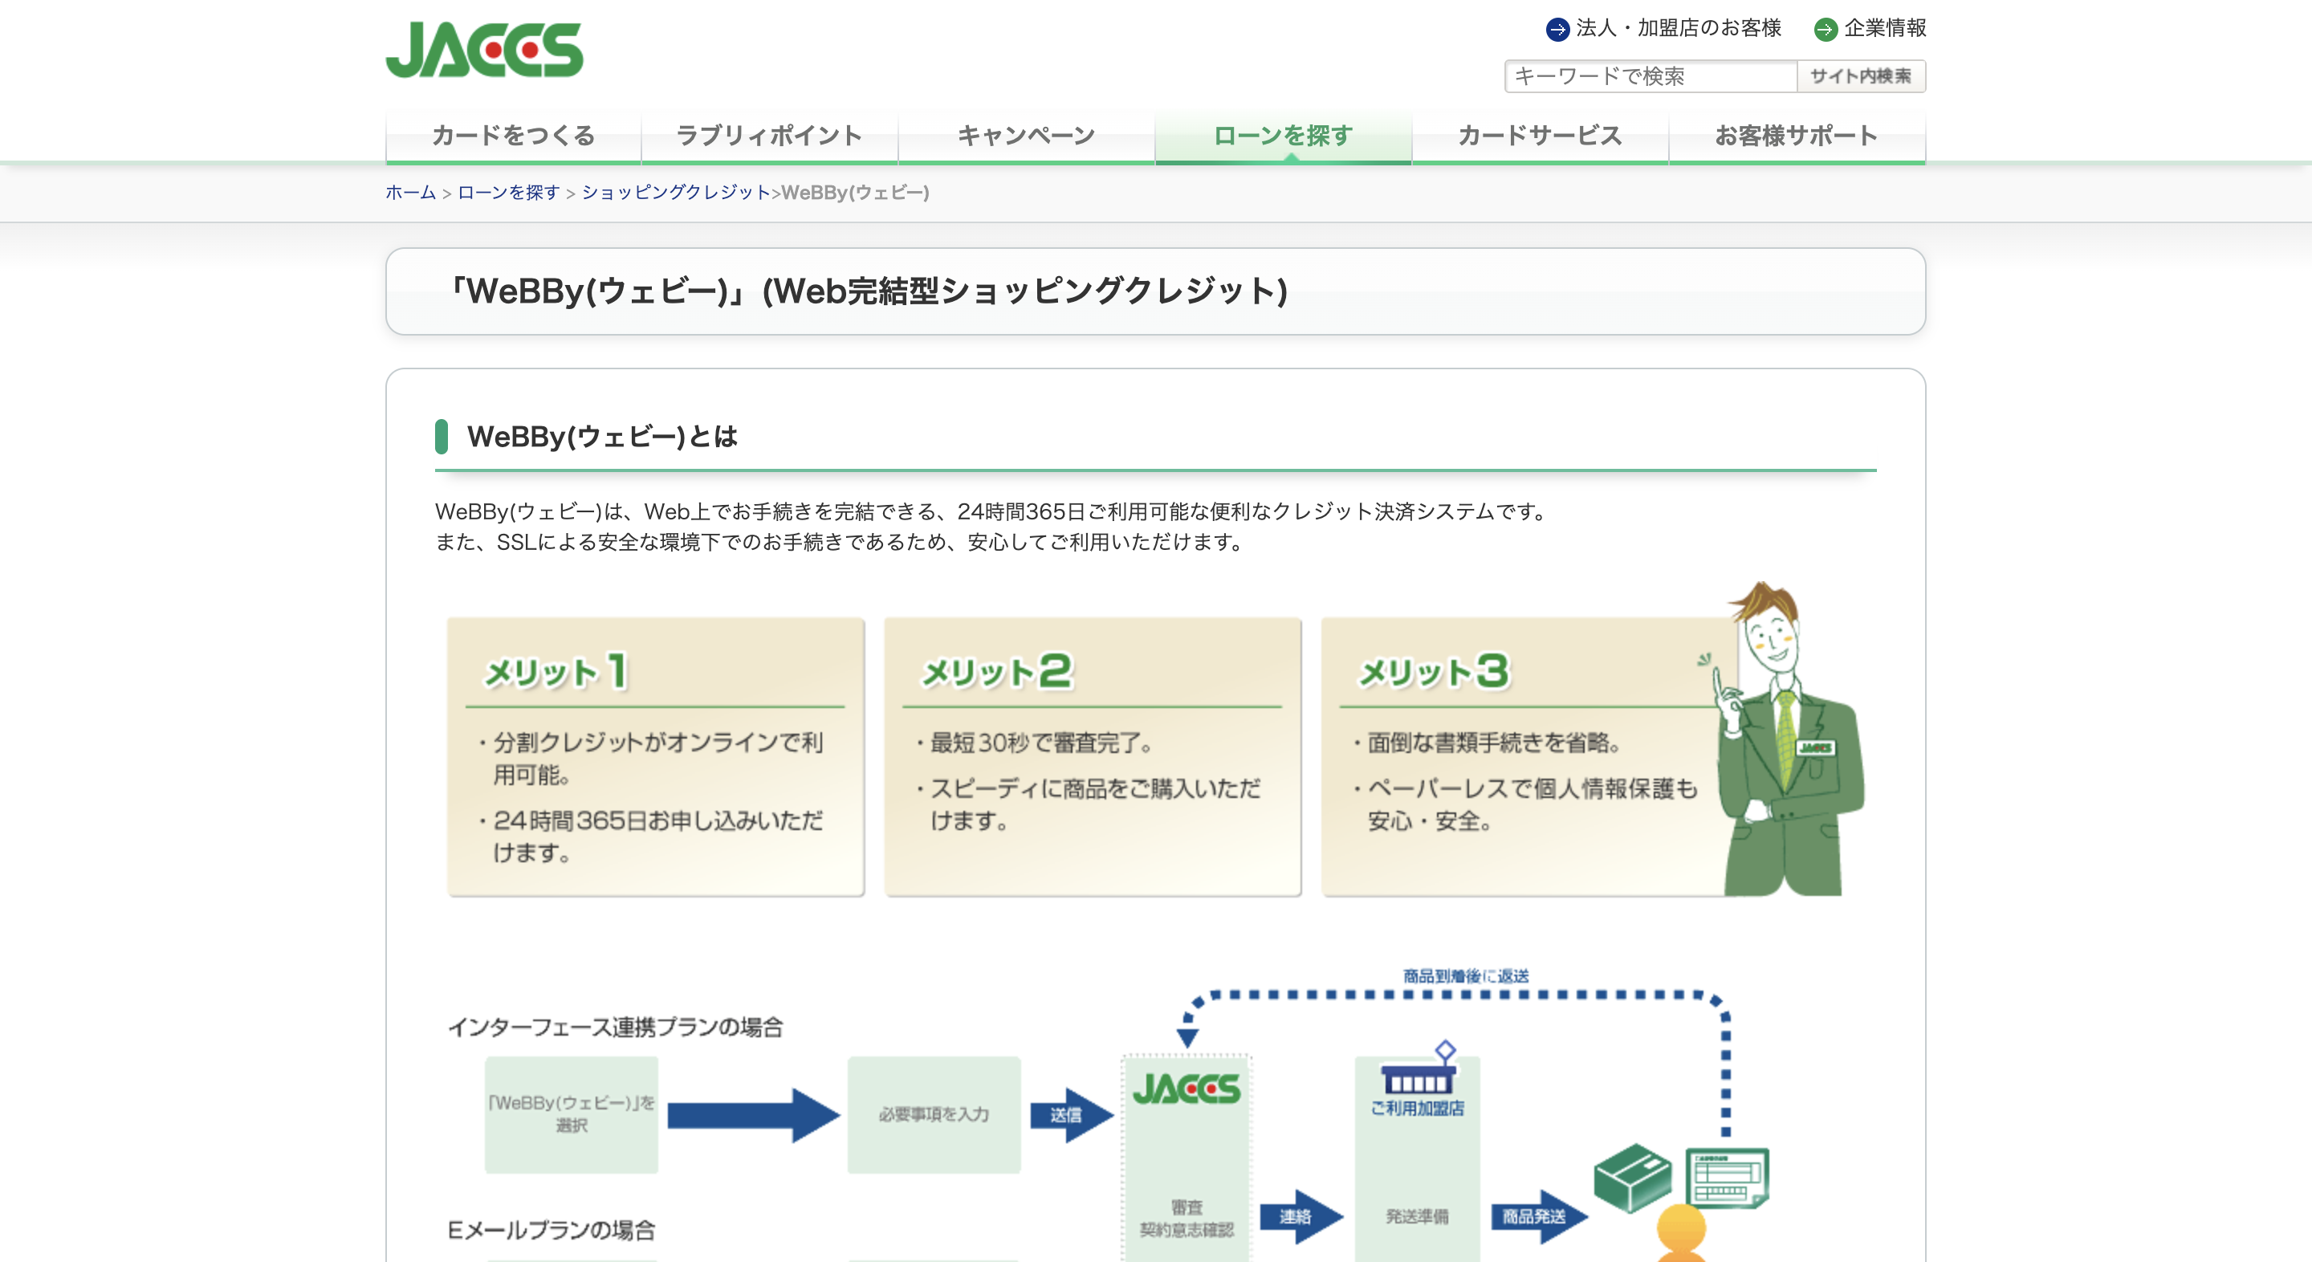Click the orange person icon at the bottom
The image size is (2312, 1262).
[x=1681, y=1234]
